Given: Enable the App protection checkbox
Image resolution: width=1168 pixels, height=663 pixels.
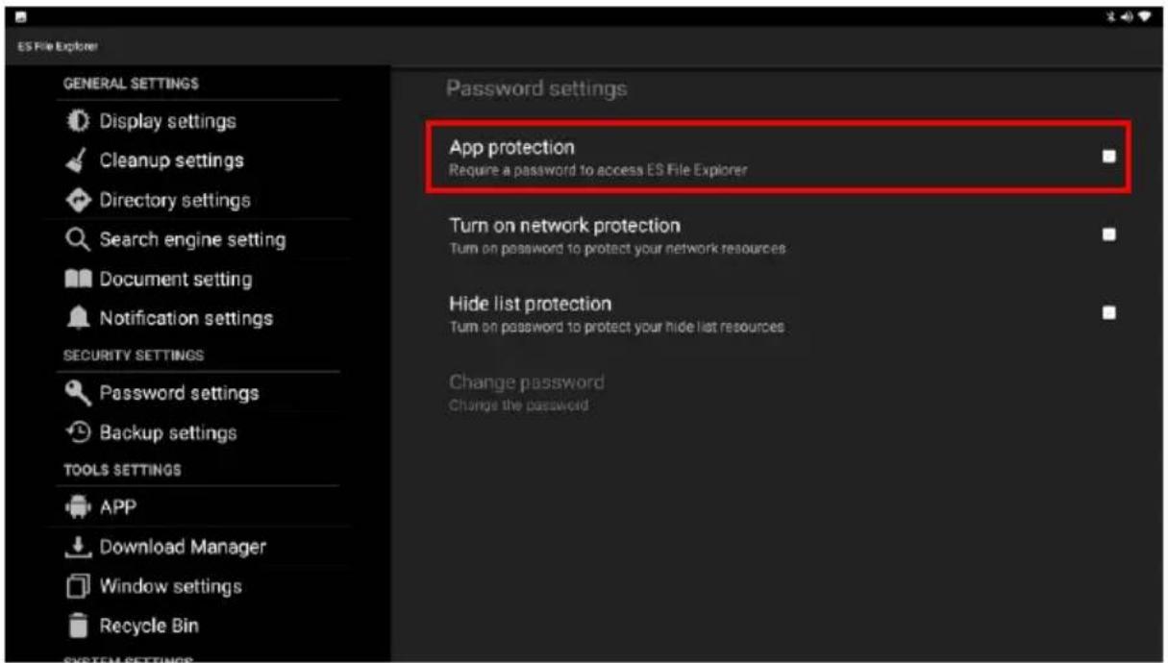Looking at the screenshot, I should 1108,157.
